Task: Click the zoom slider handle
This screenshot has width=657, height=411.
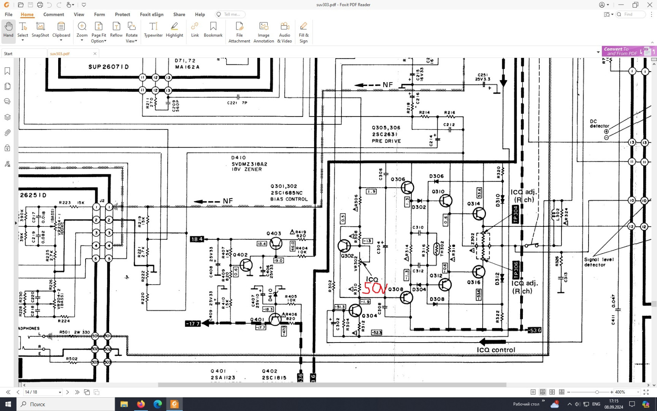Action: [x=597, y=392]
